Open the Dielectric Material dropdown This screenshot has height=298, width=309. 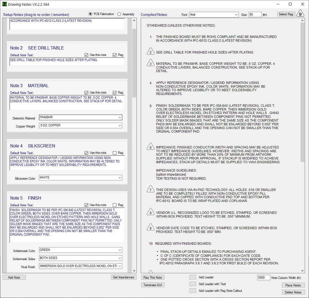119,118
